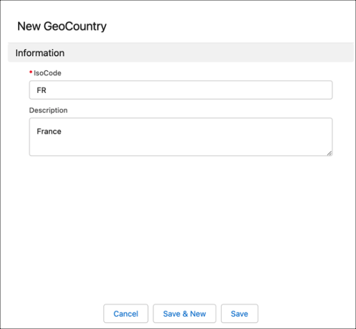Click the Save & New button
Viewport: 356px width, 329px height.
184,314
